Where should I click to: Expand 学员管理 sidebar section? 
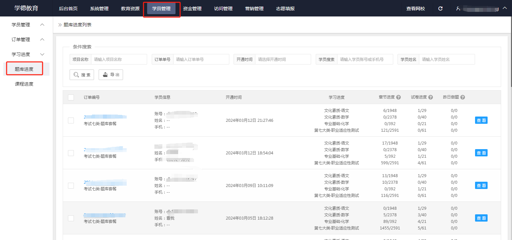point(42,25)
